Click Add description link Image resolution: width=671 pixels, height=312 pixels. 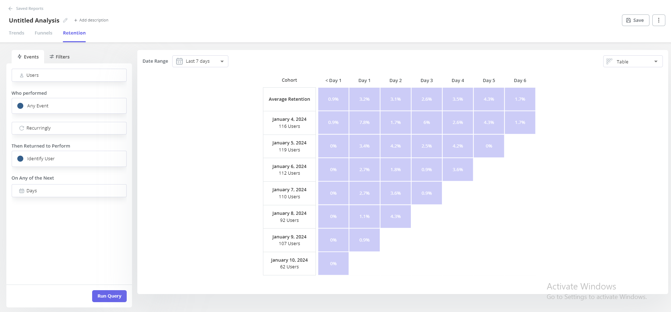coord(91,20)
